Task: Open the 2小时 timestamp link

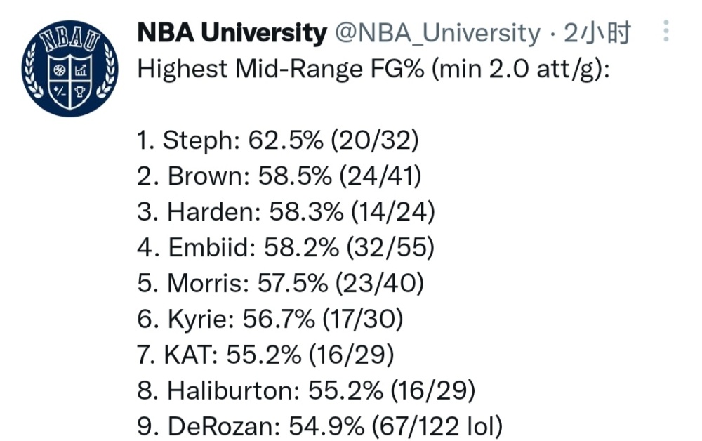Action: click(x=597, y=33)
